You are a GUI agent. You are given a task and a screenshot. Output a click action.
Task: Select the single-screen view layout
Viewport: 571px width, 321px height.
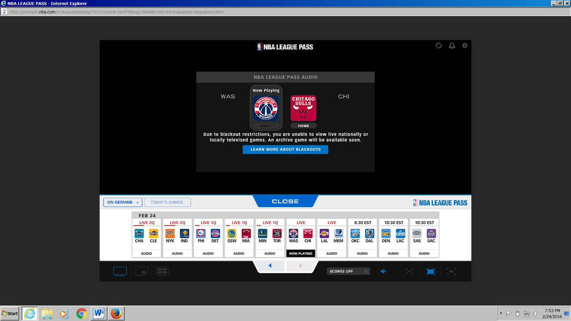120,271
